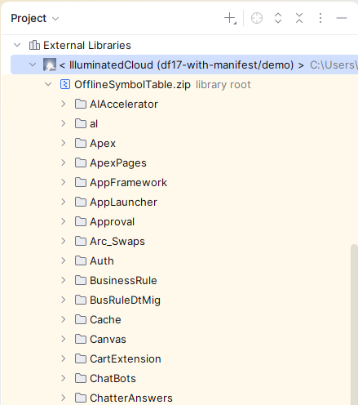The image size is (358, 405).
Task: Select the OfflineSymbolTable.zip label
Action: pyautogui.click(x=132, y=85)
